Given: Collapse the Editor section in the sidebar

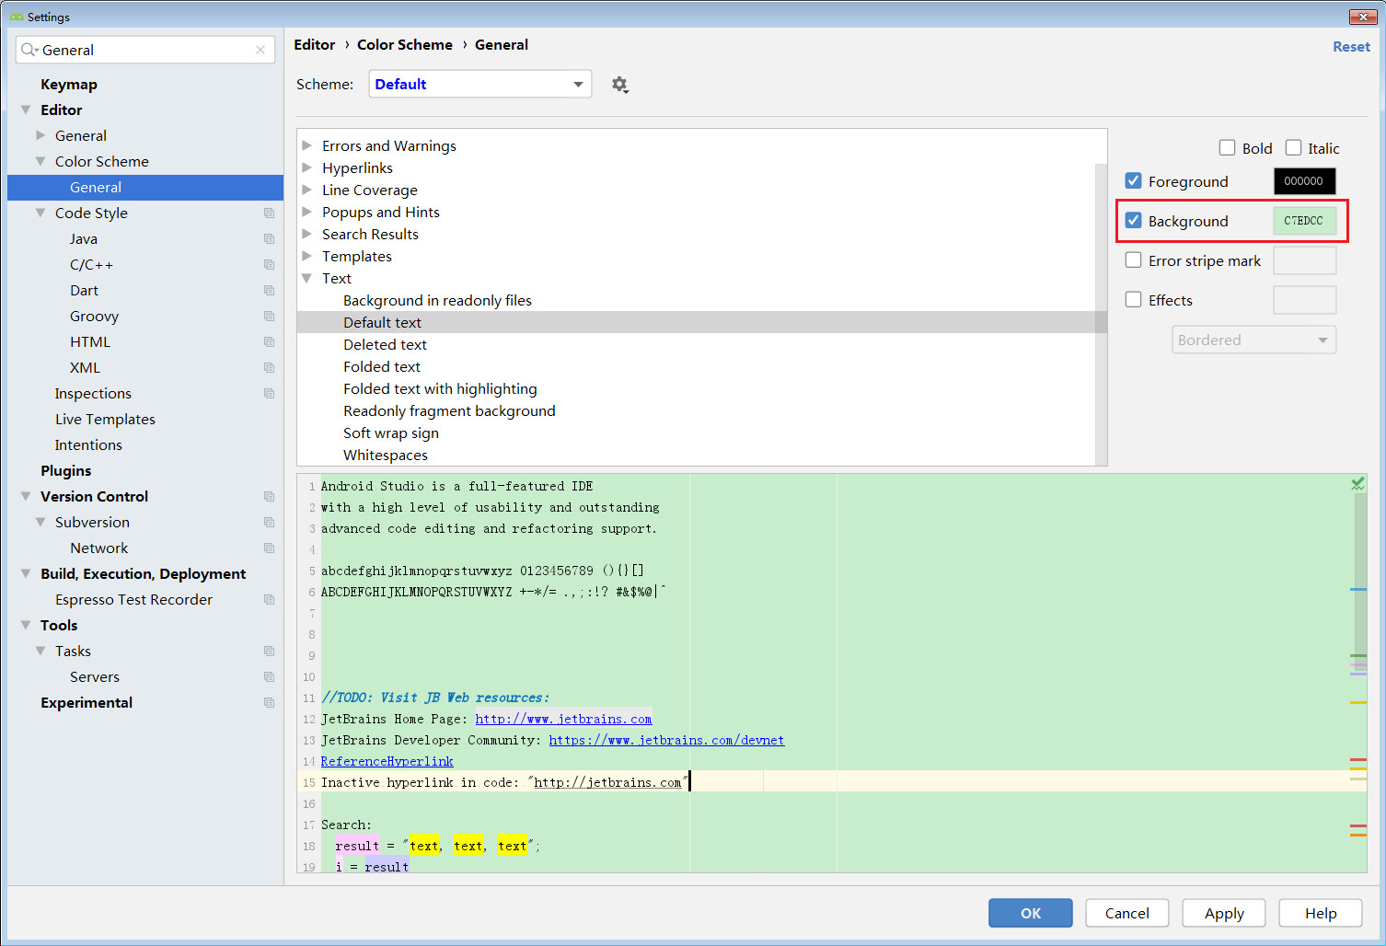Looking at the screenshot, I should point(26,110).
